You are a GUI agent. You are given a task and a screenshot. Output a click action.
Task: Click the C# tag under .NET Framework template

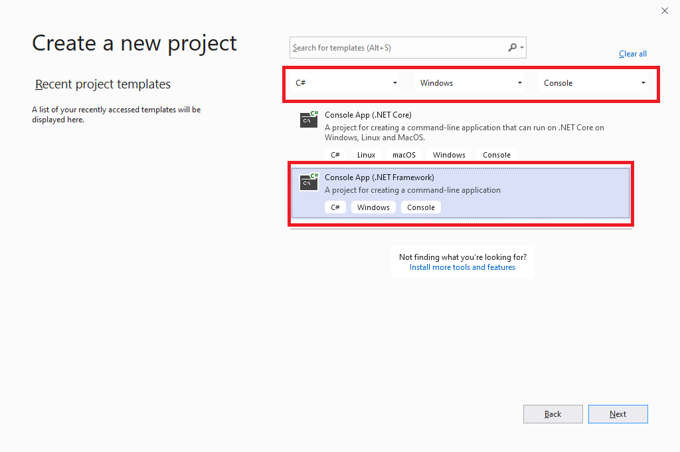(x=335, y=207)
